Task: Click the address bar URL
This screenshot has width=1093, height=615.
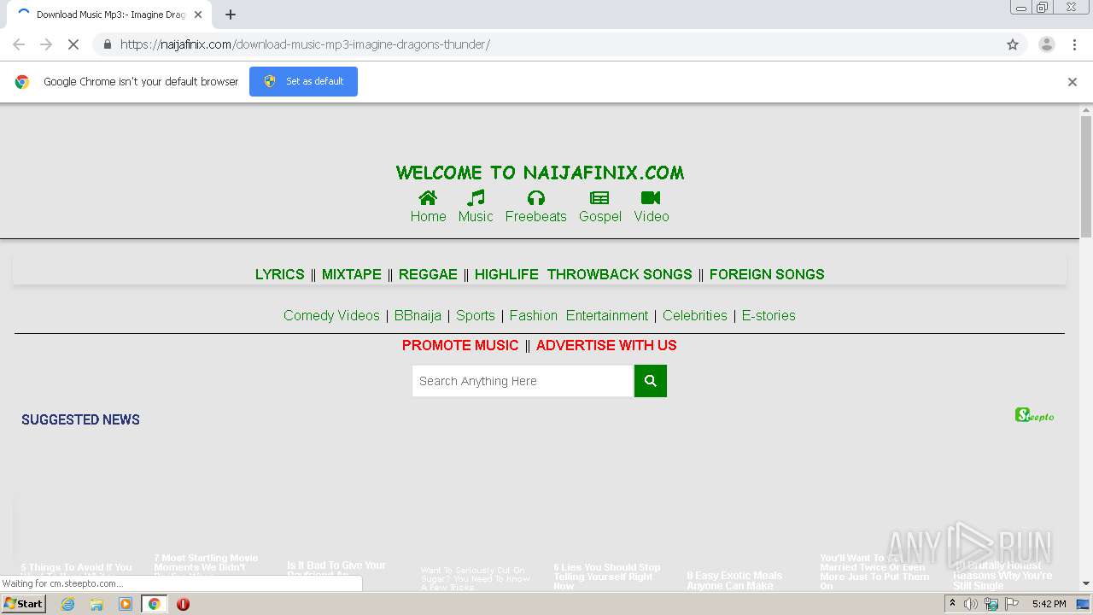Action: coord(305,44)
